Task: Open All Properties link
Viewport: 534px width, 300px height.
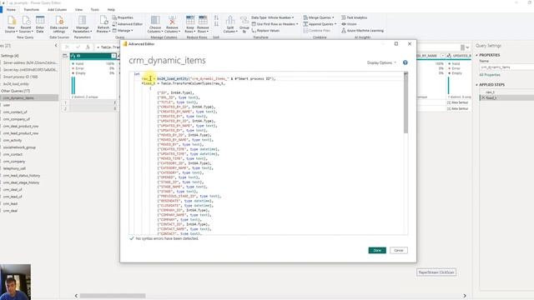Action: click(490, 75)
